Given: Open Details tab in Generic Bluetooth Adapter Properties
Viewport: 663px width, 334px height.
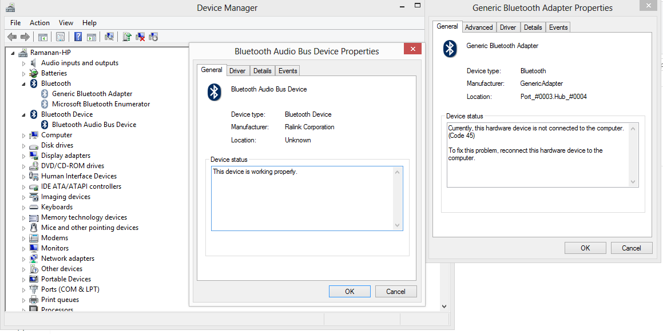Looking at the screenshot, I should click(x=533, y=27).
